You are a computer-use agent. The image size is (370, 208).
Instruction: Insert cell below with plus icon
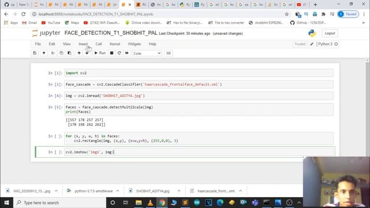[x=44, y=53]
